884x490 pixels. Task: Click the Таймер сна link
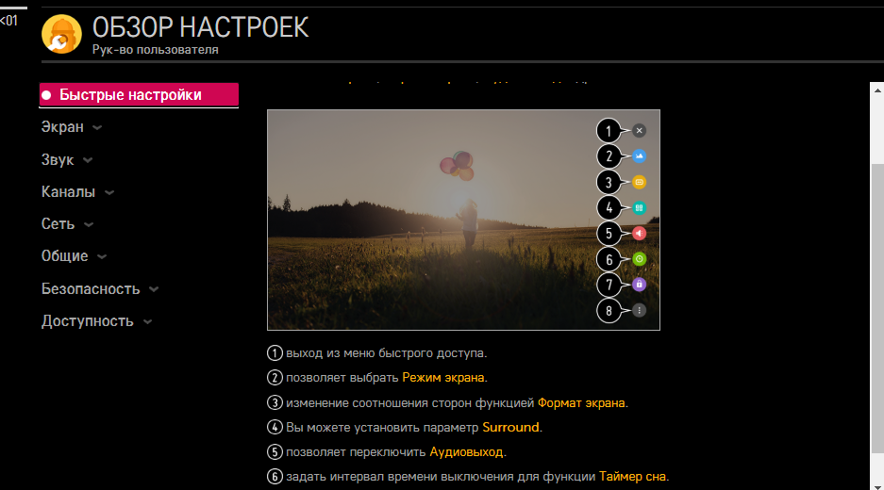631,476
